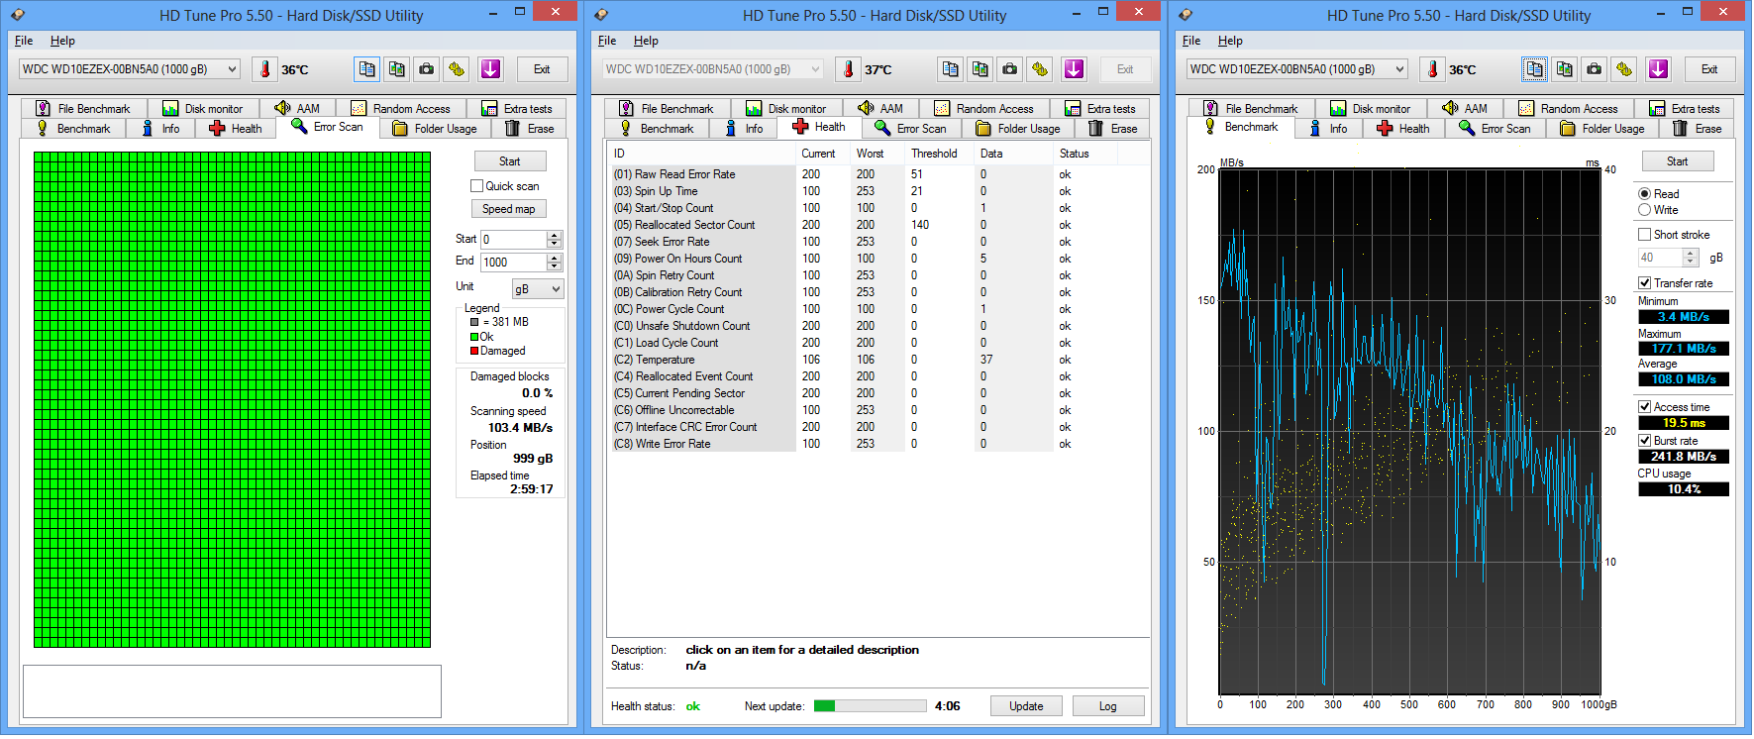Click End value input field

pyautogui.click(x=513, y=263)
